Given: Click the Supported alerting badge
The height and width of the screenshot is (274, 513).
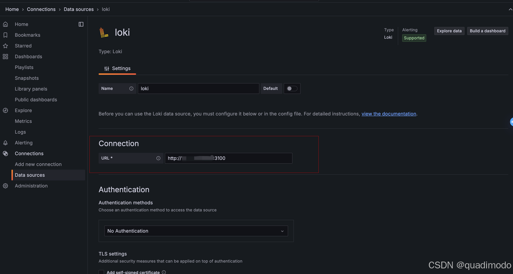Looking at the screenshot, I should pos(414,38).
